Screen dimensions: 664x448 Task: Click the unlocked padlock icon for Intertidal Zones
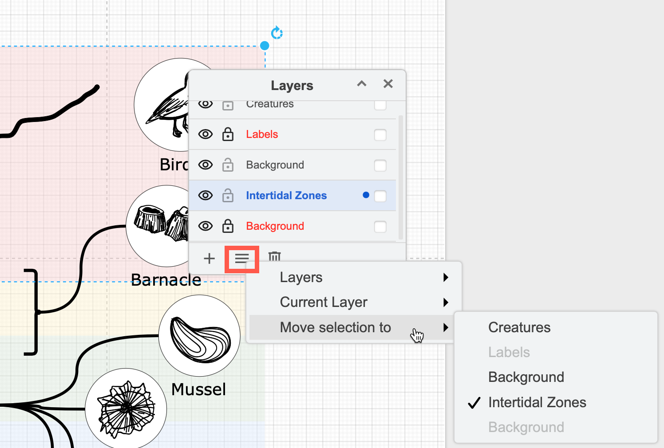coord(228,196)
